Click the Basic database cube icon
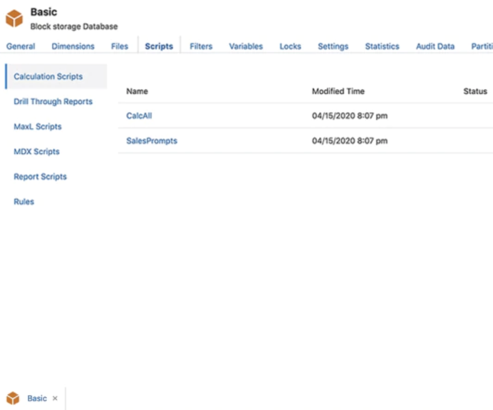 coord(15,17)
